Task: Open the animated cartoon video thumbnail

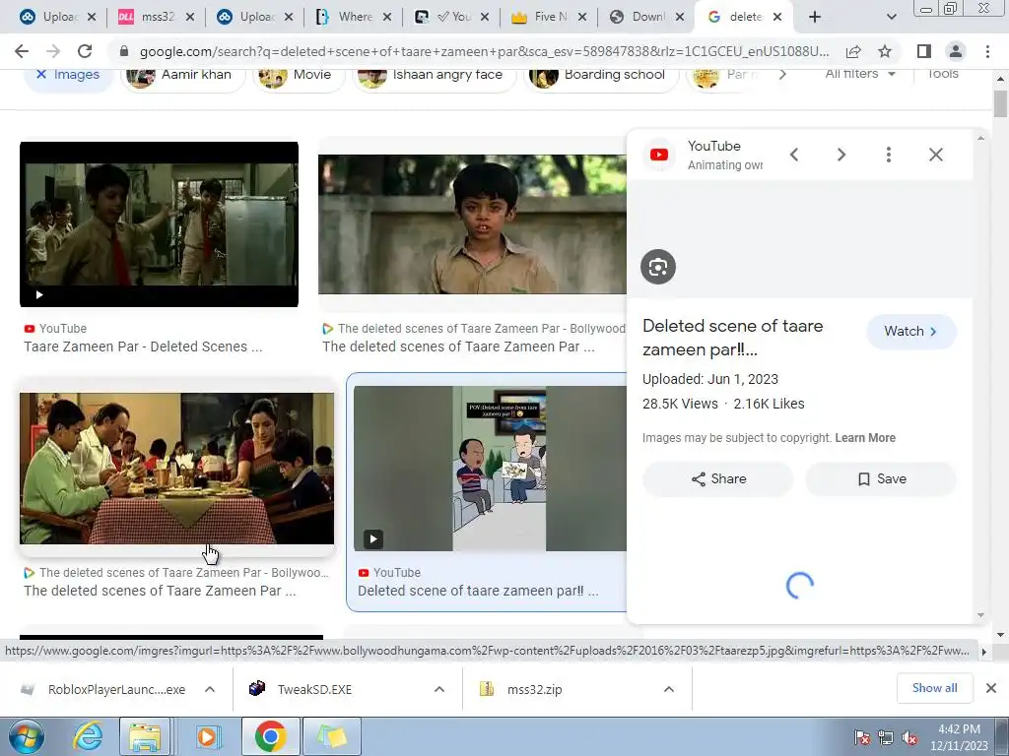Action: click(490, 469)
